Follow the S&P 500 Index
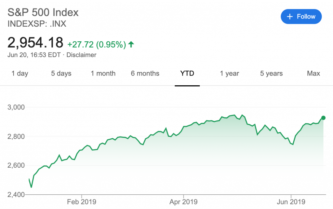 point(301,17)
